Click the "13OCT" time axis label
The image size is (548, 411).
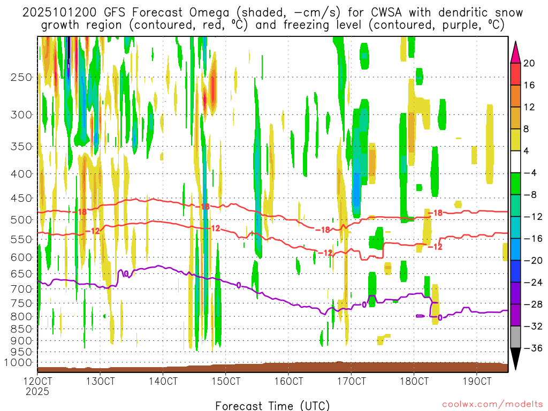pyautogui.click(x=100, y=381)
